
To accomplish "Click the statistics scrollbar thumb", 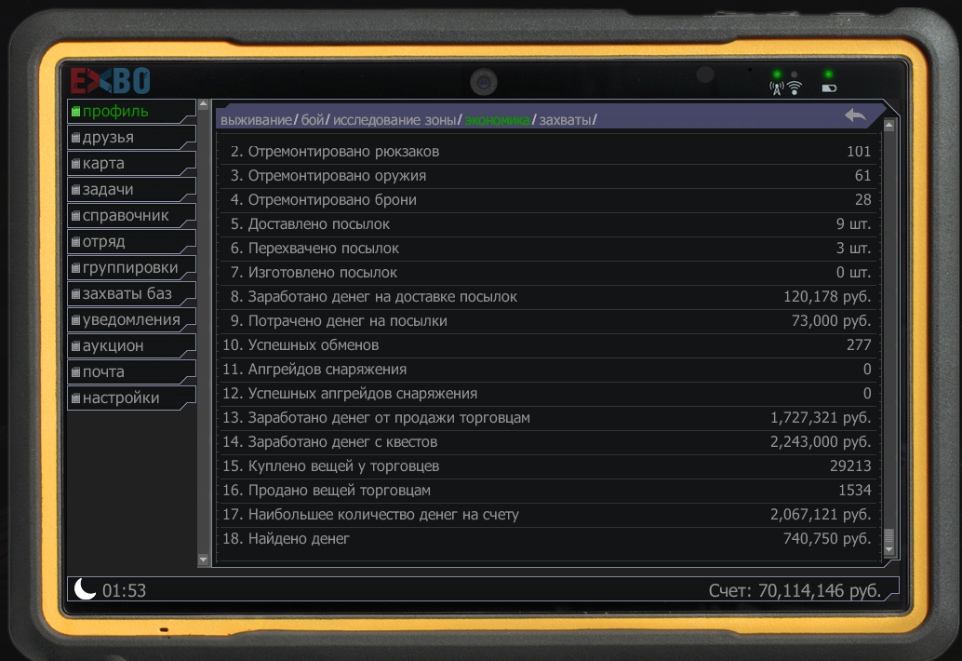I will pyautogui.click(x=889, y=538).
